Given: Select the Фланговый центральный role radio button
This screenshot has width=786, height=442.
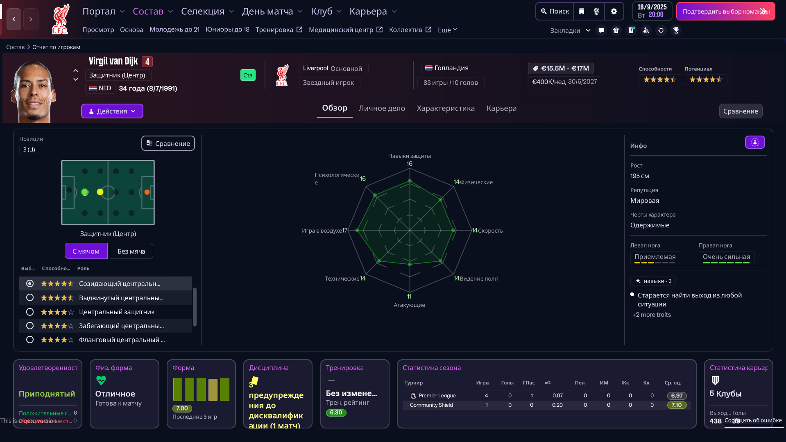Looking at the screenshot, I should pos(30,340).
